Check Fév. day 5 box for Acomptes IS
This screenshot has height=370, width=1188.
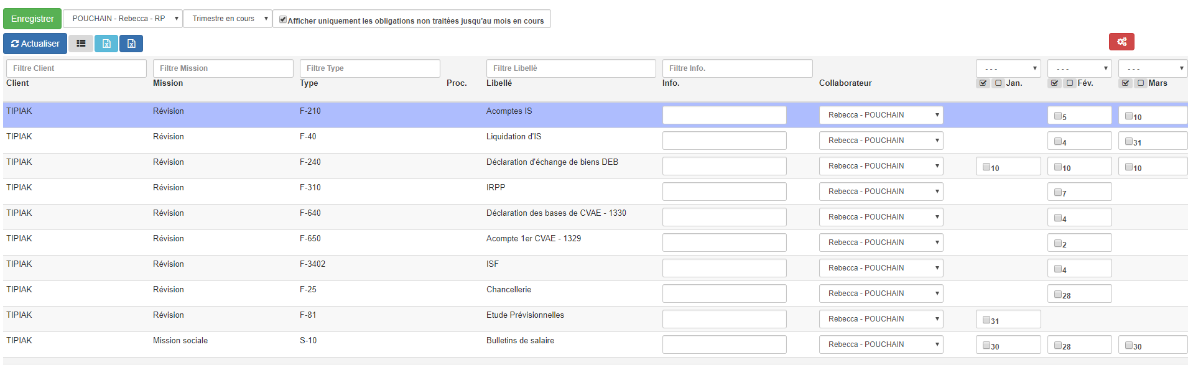tap(1057, 116)
